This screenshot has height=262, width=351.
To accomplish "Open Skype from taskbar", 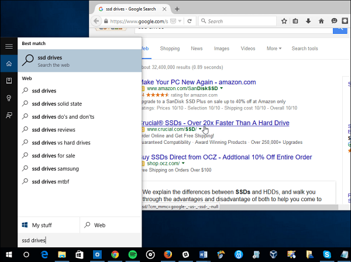I will (x=327, y=254).
